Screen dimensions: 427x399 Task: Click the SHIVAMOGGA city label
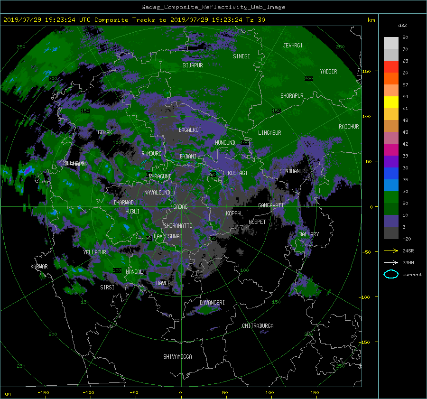(177, 356)
